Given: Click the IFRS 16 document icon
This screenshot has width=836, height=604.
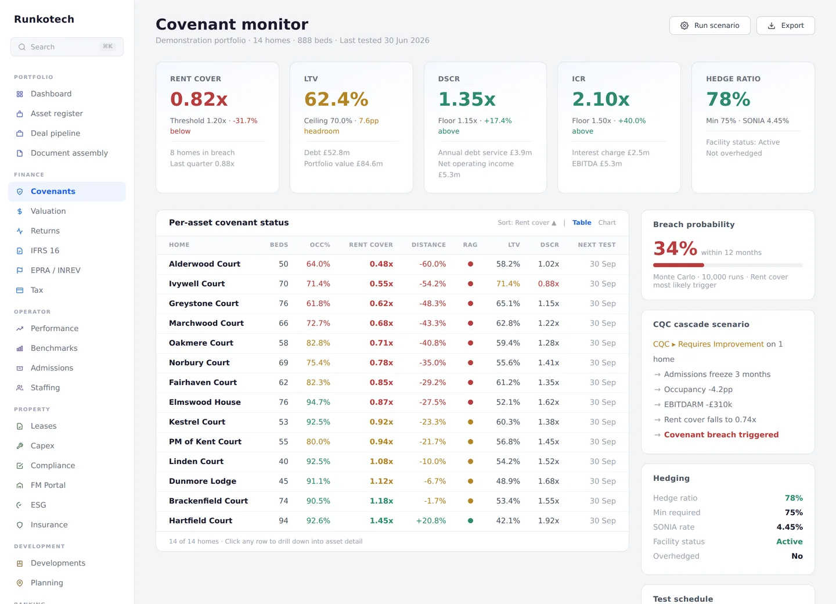Looking at the screenshot, I should point(20,251).
